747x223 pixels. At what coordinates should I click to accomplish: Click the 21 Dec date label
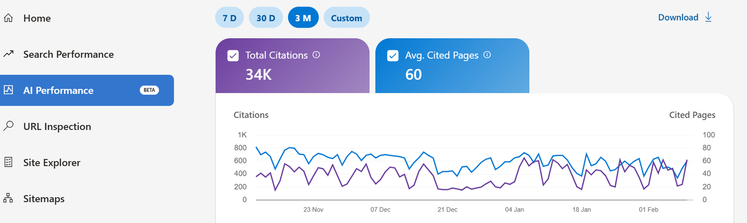pos(447,209)
